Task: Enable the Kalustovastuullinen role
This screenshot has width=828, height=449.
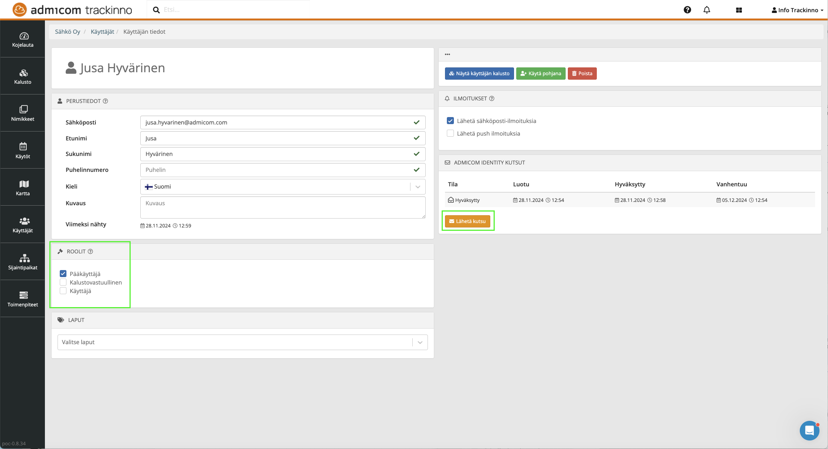Action: (x=63, y=282)
